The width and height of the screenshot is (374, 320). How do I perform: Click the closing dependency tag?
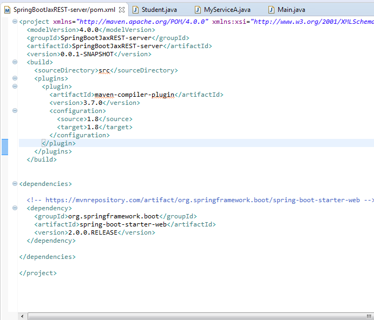(51, 241)
